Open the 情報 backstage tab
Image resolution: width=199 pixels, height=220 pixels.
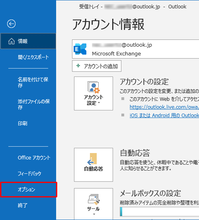point(28,41)
